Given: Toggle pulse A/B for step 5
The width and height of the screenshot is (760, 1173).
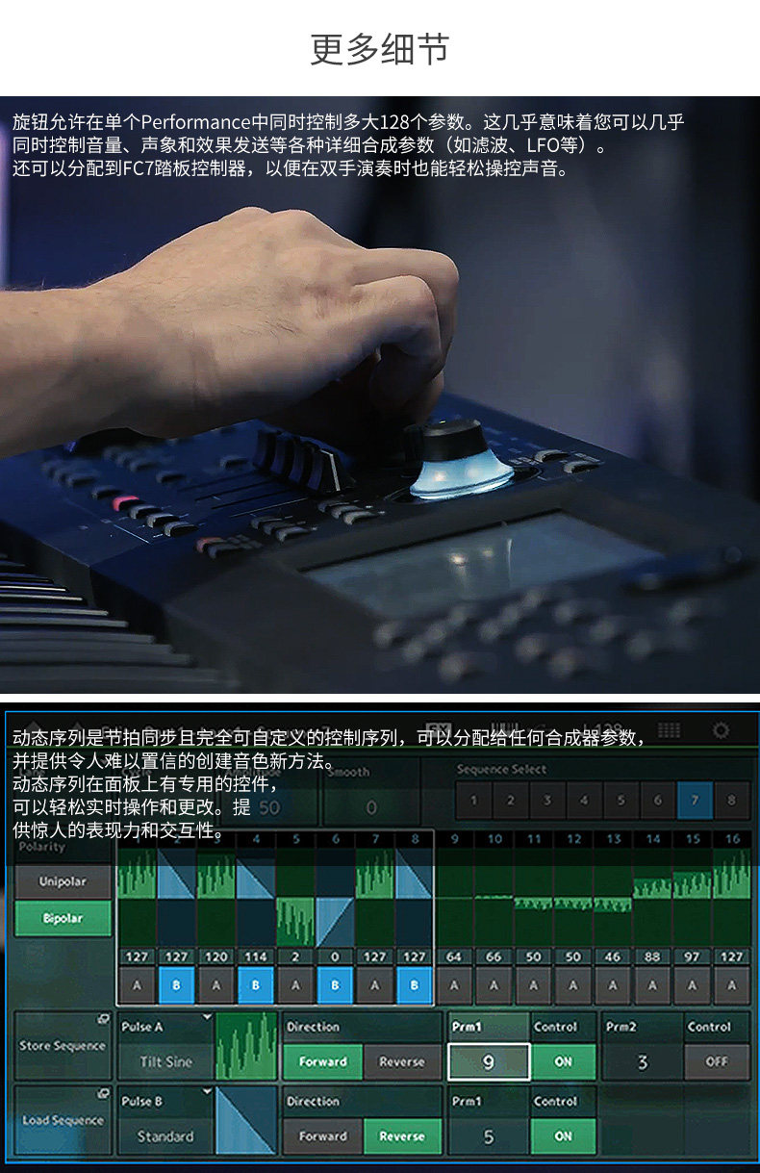Looking at the screenshot, I should tap(295, 984).
